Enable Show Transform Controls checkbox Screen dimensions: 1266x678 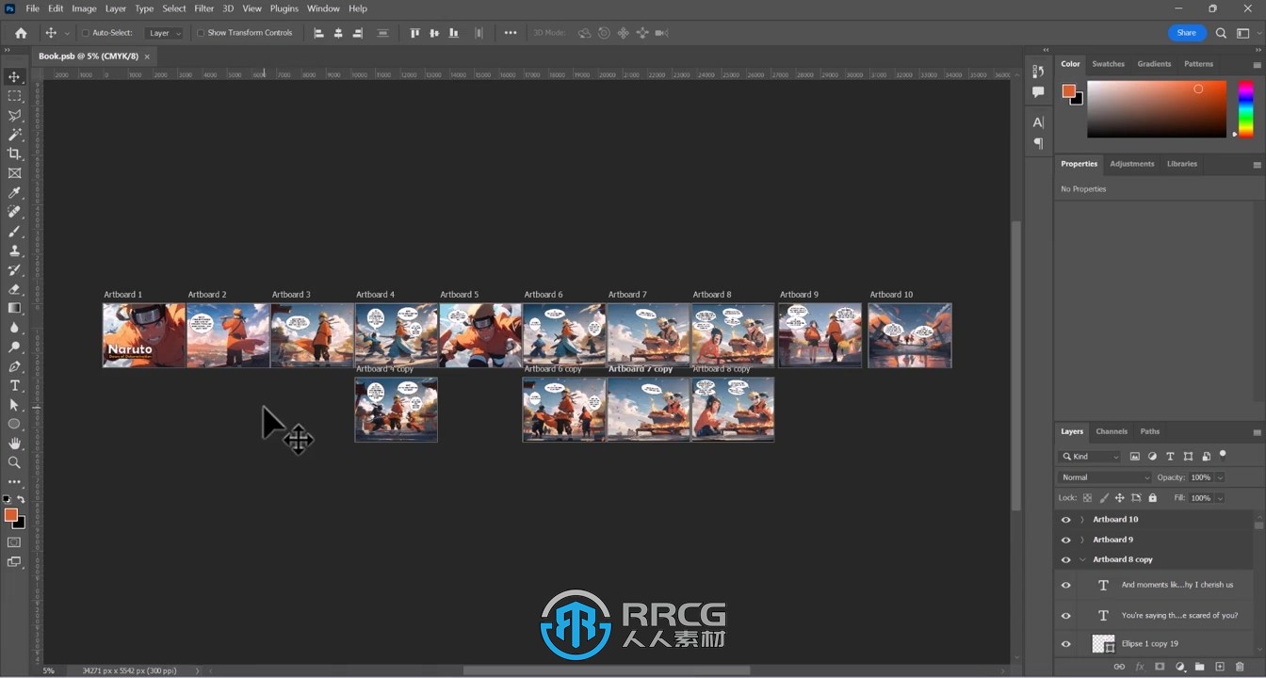201,33
